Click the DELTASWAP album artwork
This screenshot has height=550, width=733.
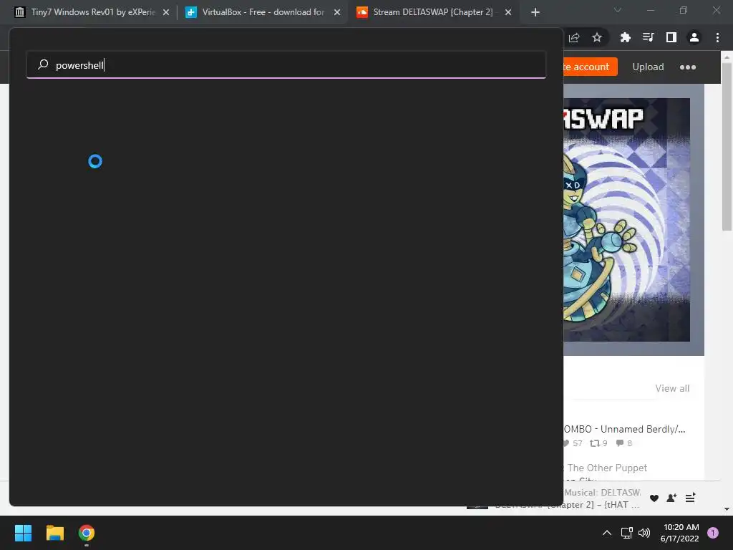(626, 220)
